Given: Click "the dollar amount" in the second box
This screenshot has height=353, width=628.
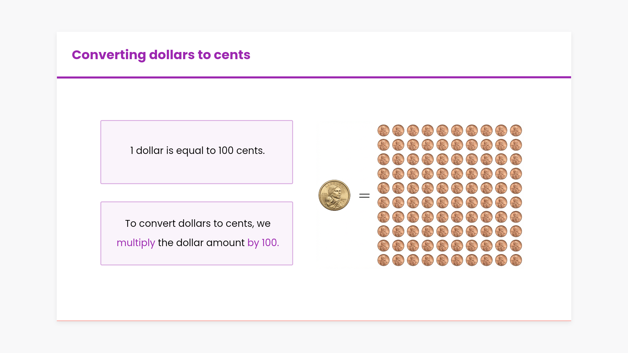Looking at the screenshot, I should (x=201, y=243).
